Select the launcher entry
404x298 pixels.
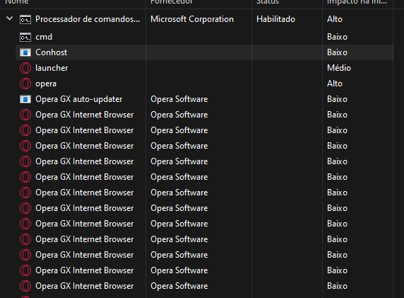pyautogui.click(x=52, y=68)
